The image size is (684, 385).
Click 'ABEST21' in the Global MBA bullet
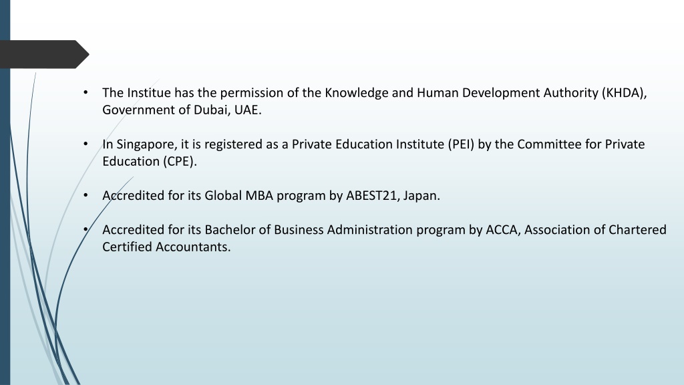point(372,196)
